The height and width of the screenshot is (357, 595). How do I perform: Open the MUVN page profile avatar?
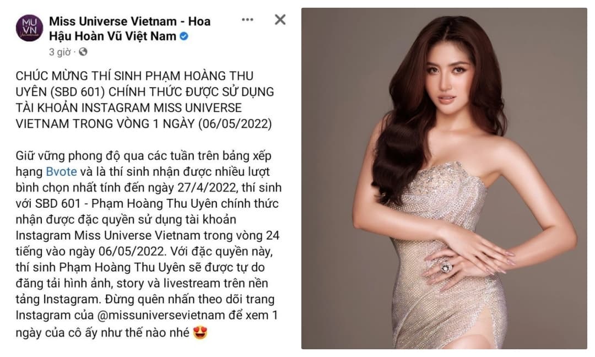(x=29, y=28)
